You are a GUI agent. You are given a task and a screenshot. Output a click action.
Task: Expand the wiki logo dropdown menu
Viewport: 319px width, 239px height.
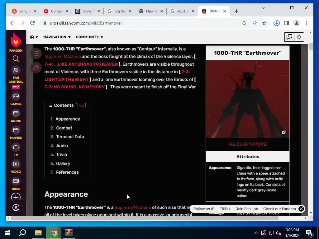point(34,37)
